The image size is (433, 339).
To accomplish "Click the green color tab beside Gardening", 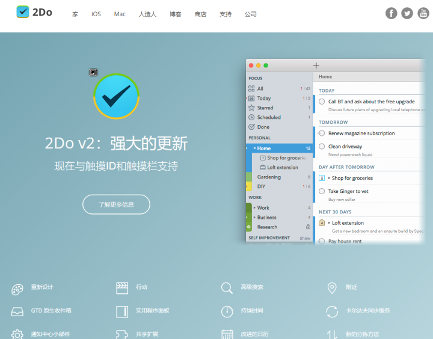I will tap(249, 177).
